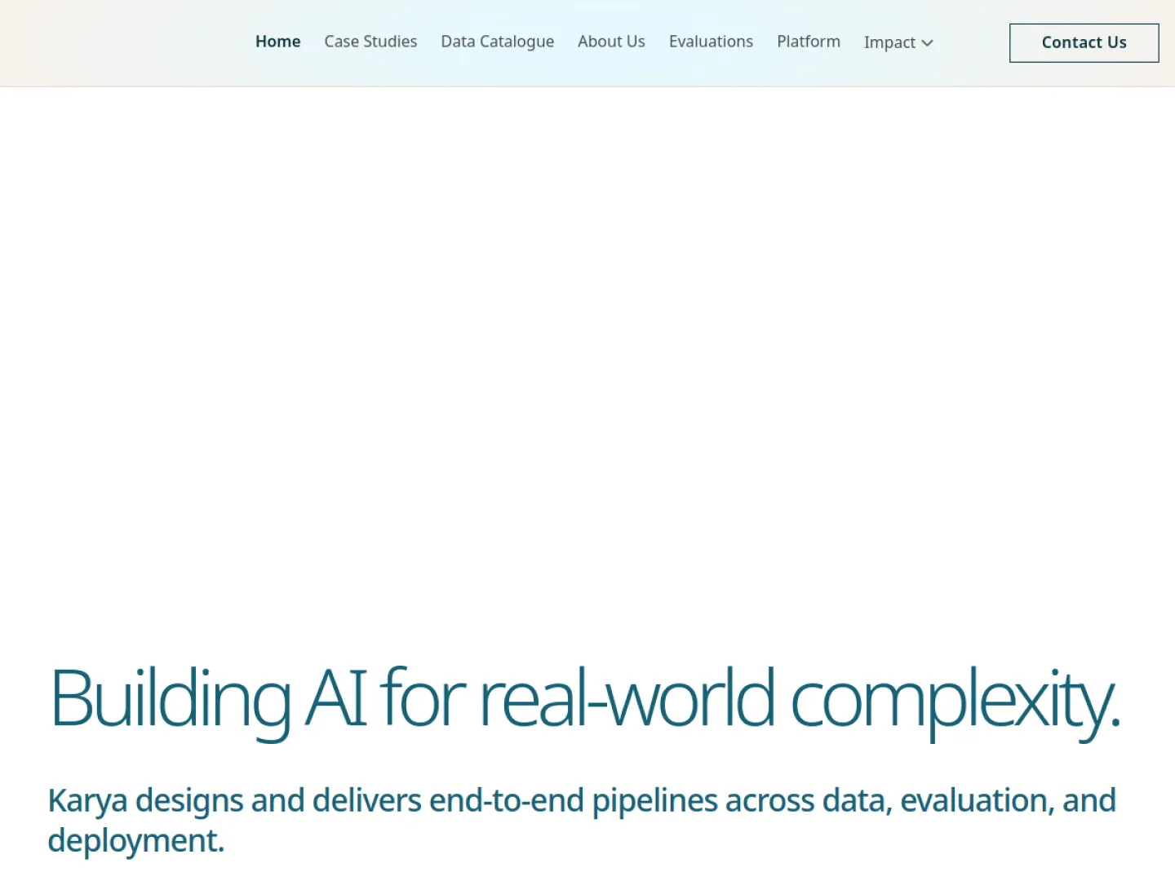Click the 'Karya designs and delivers' subtitle
1175x881 pixels.
pyautogui.click(x=234, y=801)
